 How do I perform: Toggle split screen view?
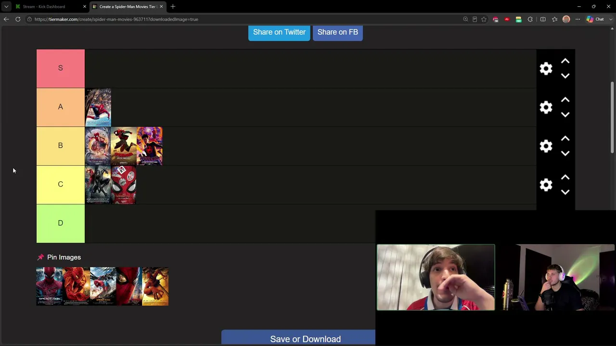pyautogui.click(x=543, y=19)
